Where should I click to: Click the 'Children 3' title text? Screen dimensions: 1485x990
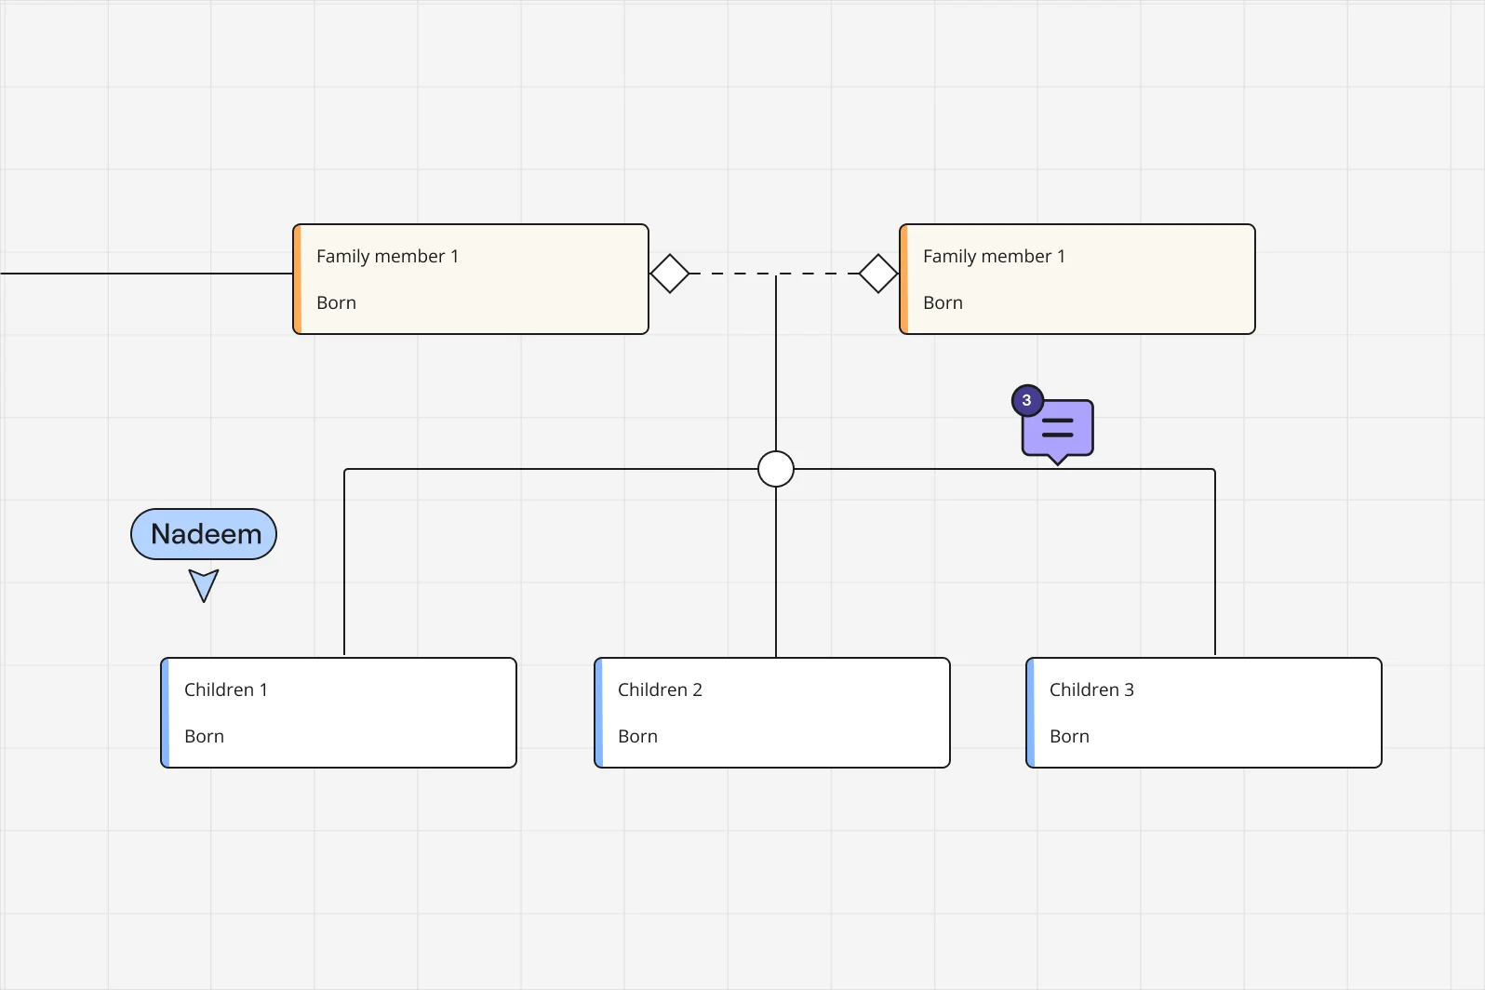1091,689
